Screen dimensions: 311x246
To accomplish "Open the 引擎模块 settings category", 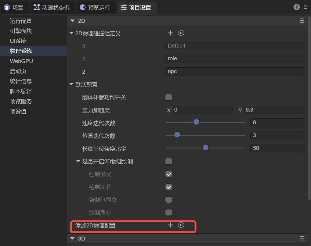I will click(21, 31).
